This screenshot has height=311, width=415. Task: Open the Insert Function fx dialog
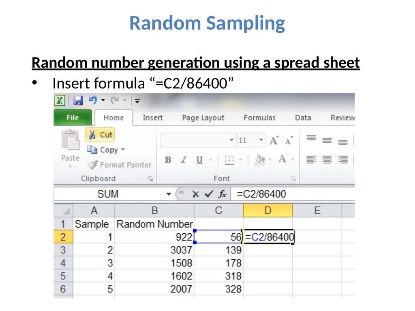[222, 194]
